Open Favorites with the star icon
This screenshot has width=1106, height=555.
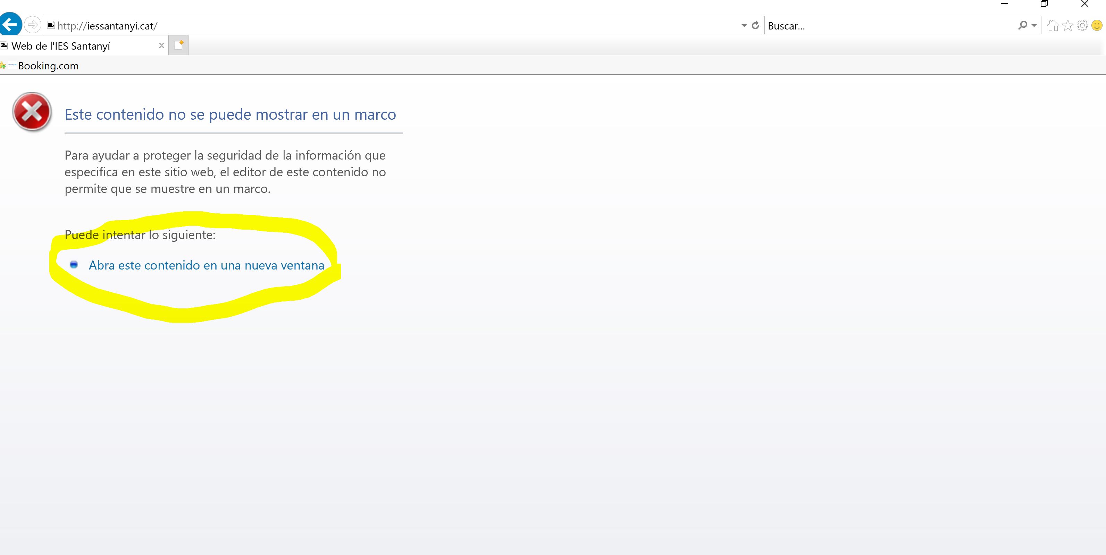[x=1068, y=26]
